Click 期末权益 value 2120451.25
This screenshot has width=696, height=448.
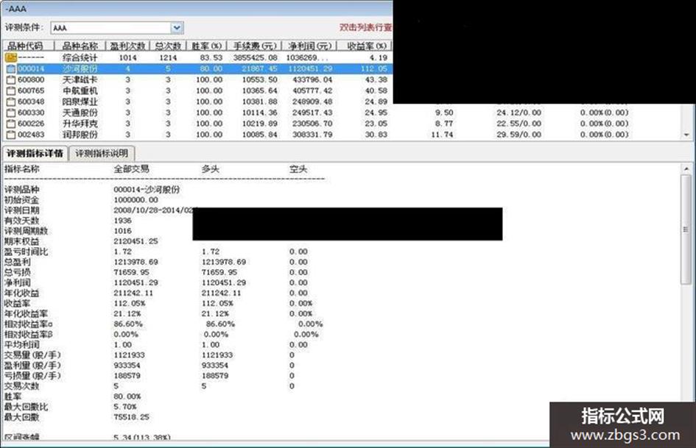136,241
